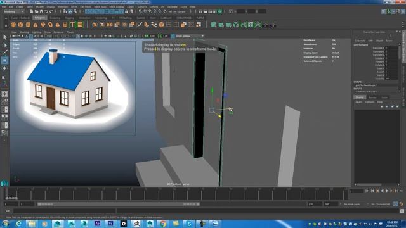
Task: Click the MEL command line input
Action: point(64,211)
